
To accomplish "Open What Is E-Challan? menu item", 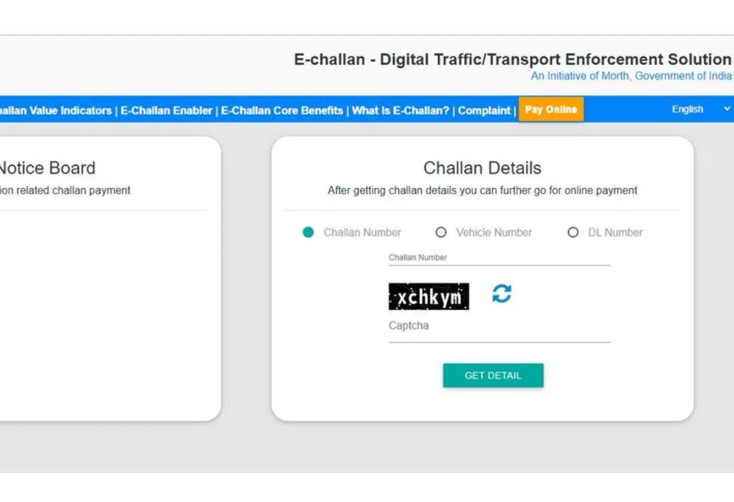I will tap(400, 110).
